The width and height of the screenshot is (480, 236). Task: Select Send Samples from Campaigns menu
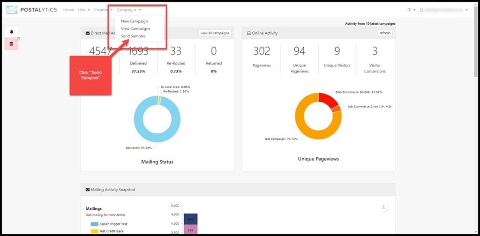coord(133,36)
